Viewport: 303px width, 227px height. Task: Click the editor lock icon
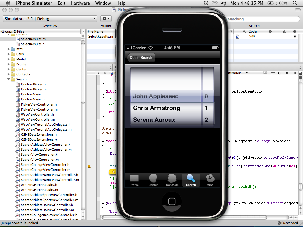click(x=301, y=73)
